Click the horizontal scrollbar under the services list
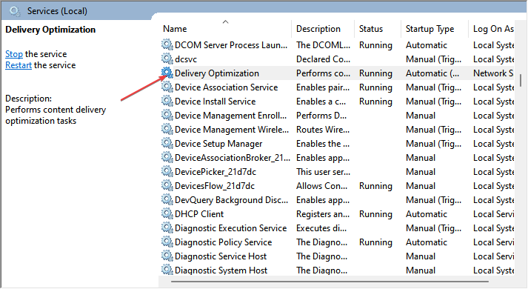 pyautogui.click(x=330, y=282)
